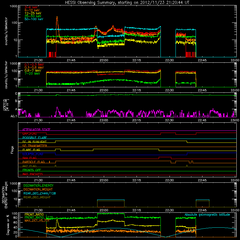Screen dimensions: 240x240
Task: Click the 7-20 MeV legend label
Action: 32,73
